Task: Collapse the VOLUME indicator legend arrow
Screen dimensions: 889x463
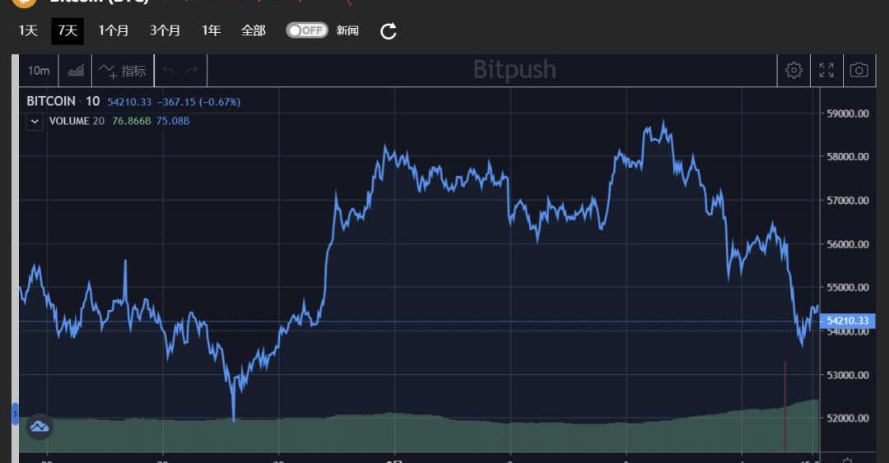Action: [35, 121]
